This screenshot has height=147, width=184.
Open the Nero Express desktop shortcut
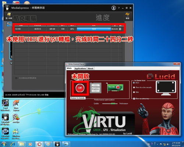click(16, 105)
